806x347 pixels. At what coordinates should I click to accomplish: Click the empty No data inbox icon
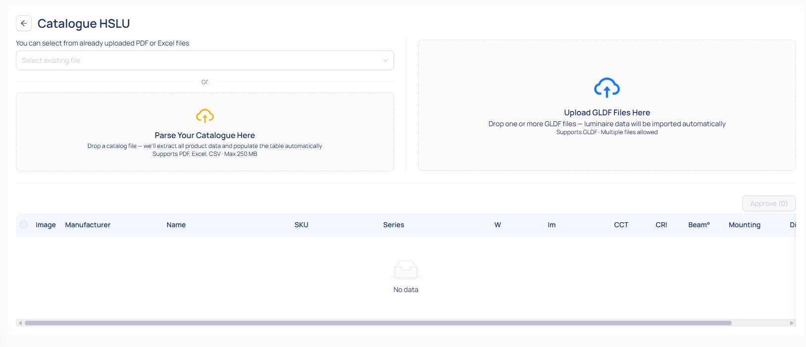click(405, 270)
